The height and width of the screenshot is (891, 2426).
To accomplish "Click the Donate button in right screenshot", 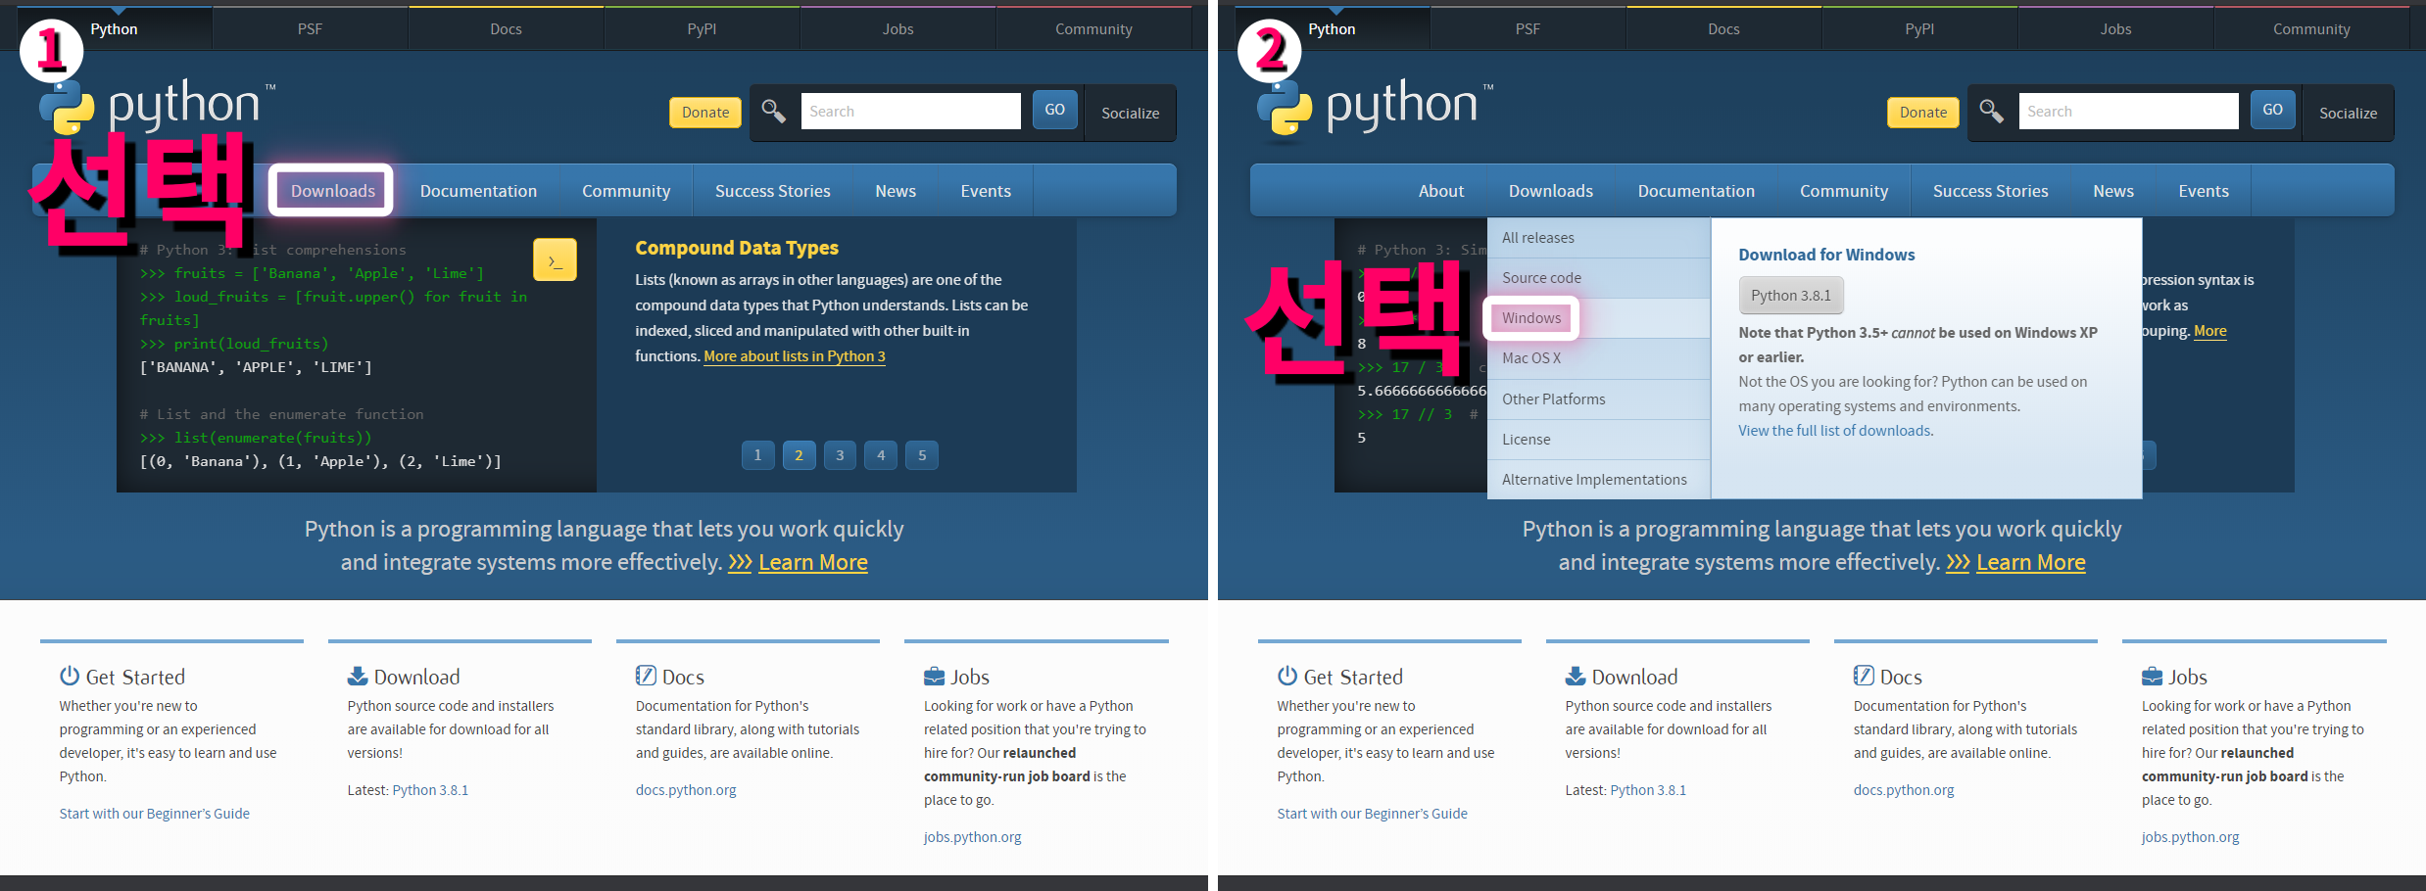I will tap(1923, 113).
